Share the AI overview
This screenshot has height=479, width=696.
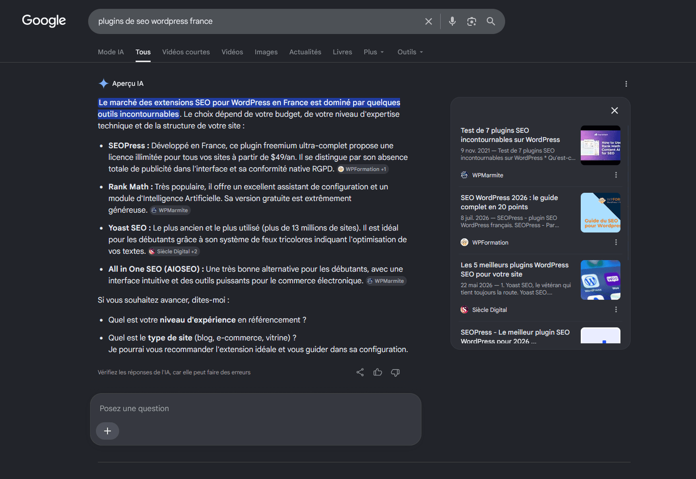point(360,372)
